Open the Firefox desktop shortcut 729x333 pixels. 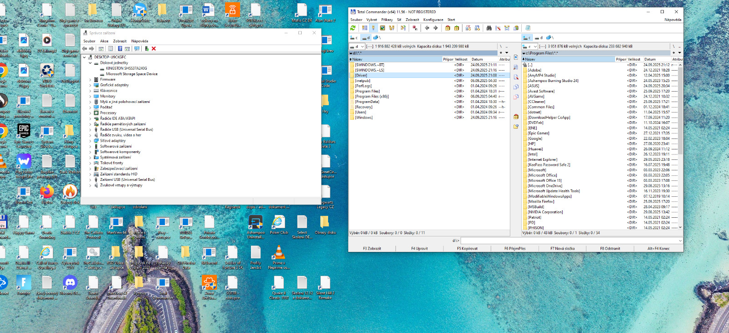[x=47, y=195]
